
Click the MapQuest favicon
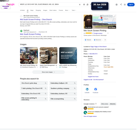coord(21,31)
